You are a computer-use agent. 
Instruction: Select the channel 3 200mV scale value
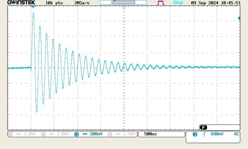tap(96, 134)
